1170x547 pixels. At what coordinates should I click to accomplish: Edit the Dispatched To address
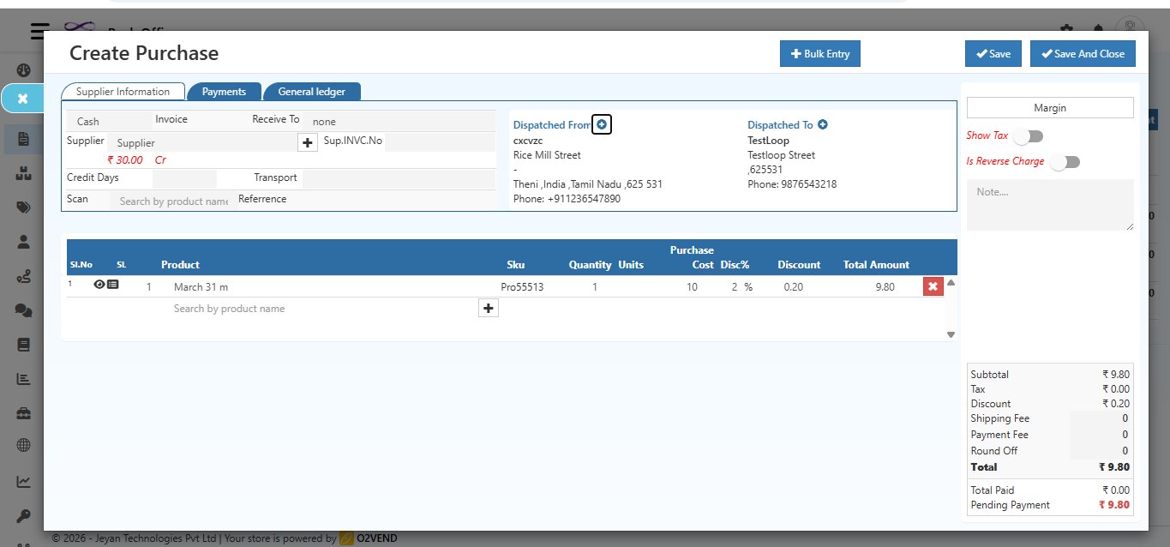(x=821, y=124)
